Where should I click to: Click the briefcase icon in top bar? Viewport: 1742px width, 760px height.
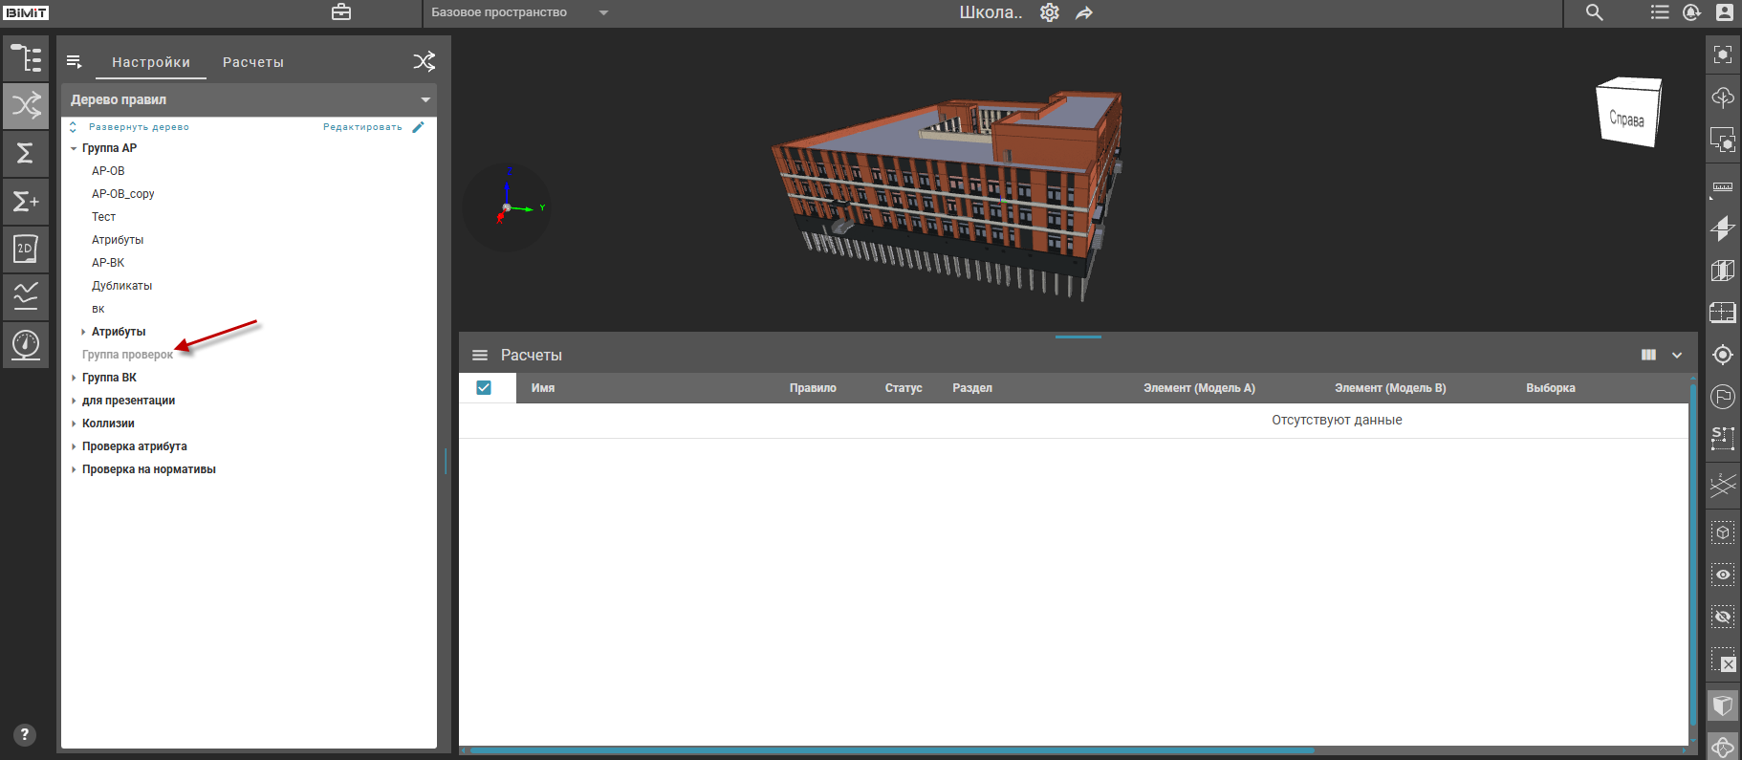[341, 12]
